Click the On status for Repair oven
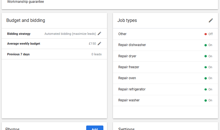The image size is (220, 130). tap(208, 78)
